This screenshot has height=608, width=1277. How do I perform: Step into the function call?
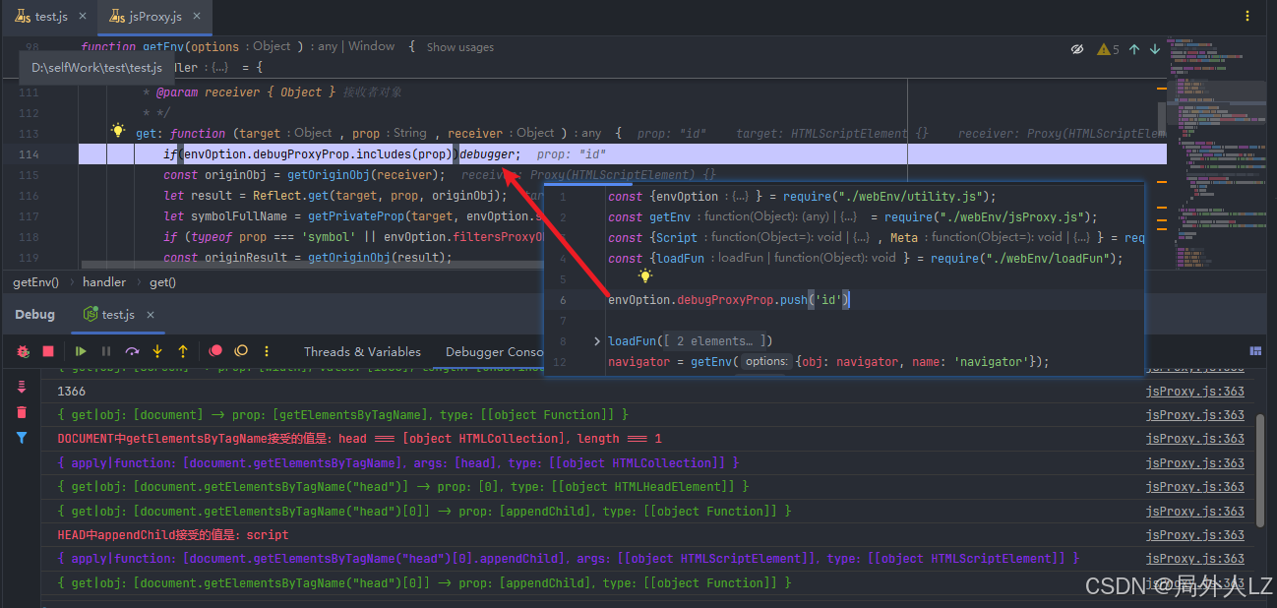[x=157, y=351]
